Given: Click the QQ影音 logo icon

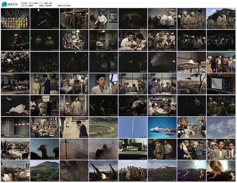Looking at the screenshot, I should [4, 4].
